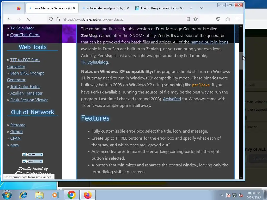Show hidden system tray icons arrow
Image resolution: width=267 pixels, height=200 pixels.
point(222,195)
